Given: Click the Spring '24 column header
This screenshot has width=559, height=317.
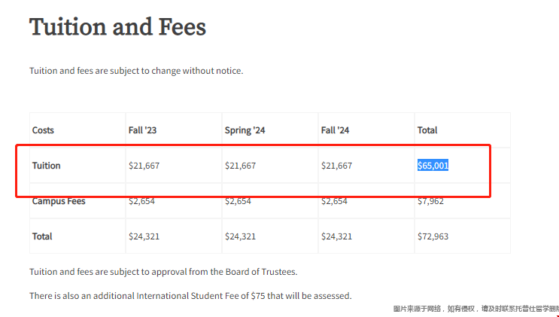Looking at the screenshot, I should click(245, 130).
